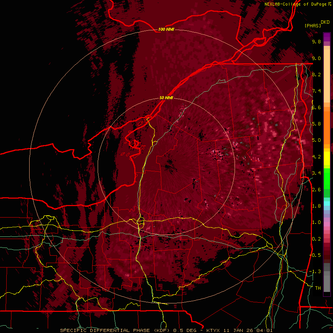Click the Specific Differential Phase KDP caption

166,330
